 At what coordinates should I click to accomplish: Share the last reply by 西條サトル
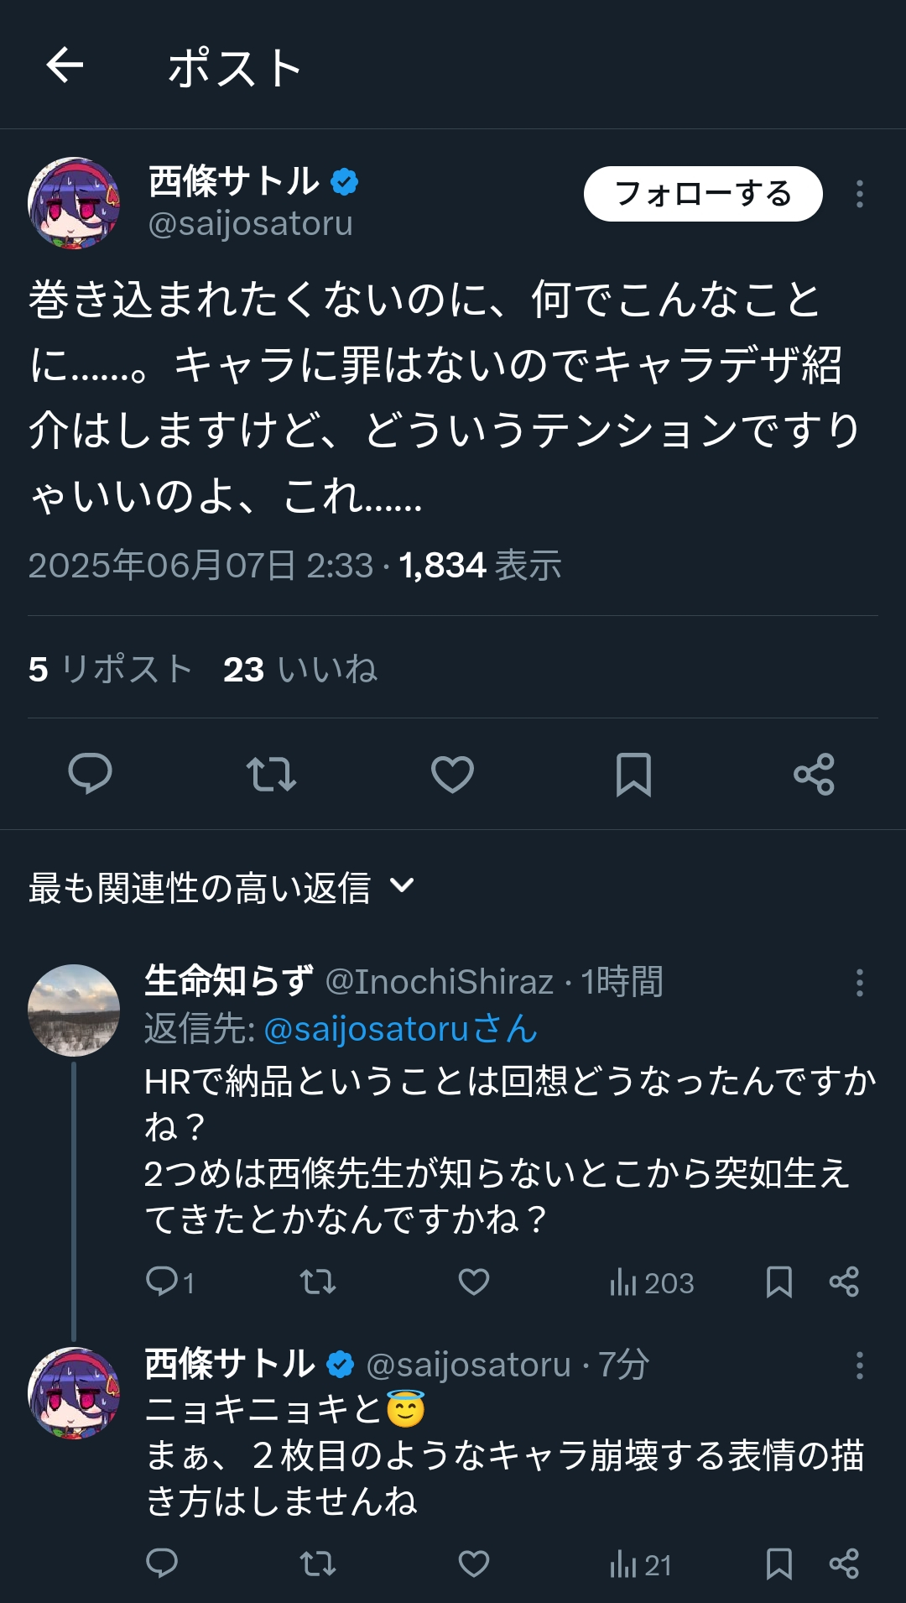point(843,1564)
